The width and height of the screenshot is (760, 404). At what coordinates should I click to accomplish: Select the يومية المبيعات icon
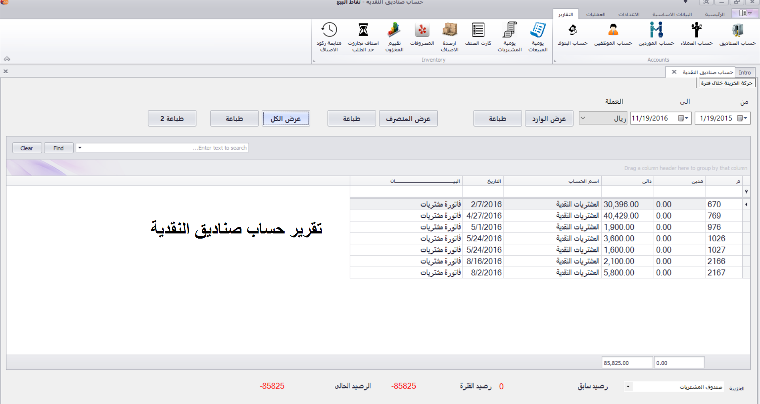pyautogui.click(x=538, y=36)
